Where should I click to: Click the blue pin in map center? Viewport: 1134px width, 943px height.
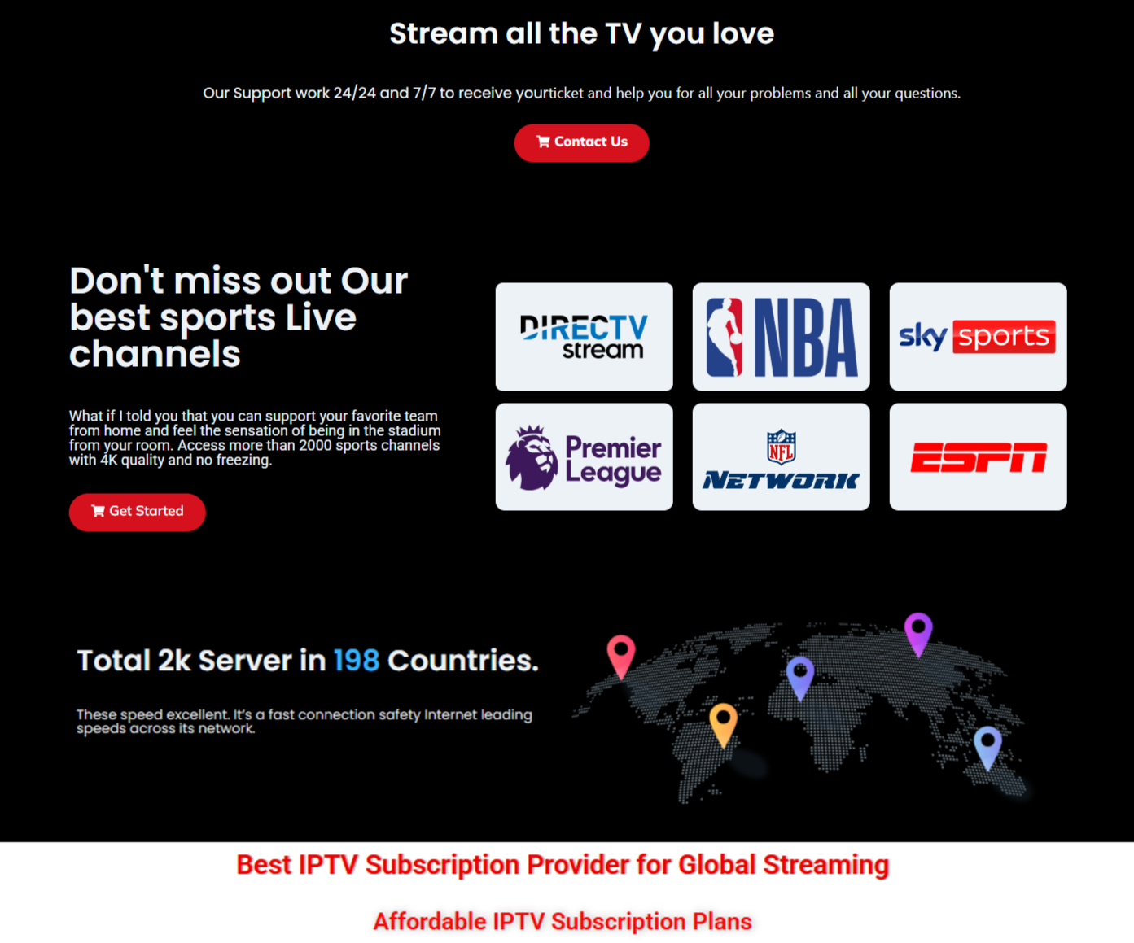pos(800,675)
